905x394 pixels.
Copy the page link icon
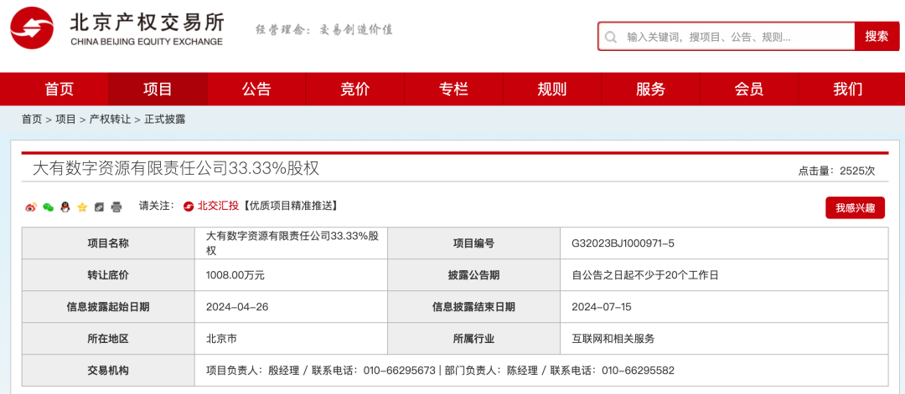tap(99, 207)
